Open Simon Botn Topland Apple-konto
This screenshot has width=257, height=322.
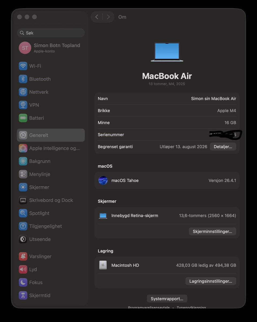(51, 48)
